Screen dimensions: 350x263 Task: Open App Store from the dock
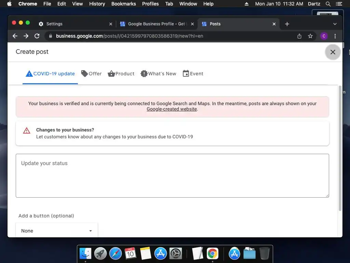coord(161,254)
